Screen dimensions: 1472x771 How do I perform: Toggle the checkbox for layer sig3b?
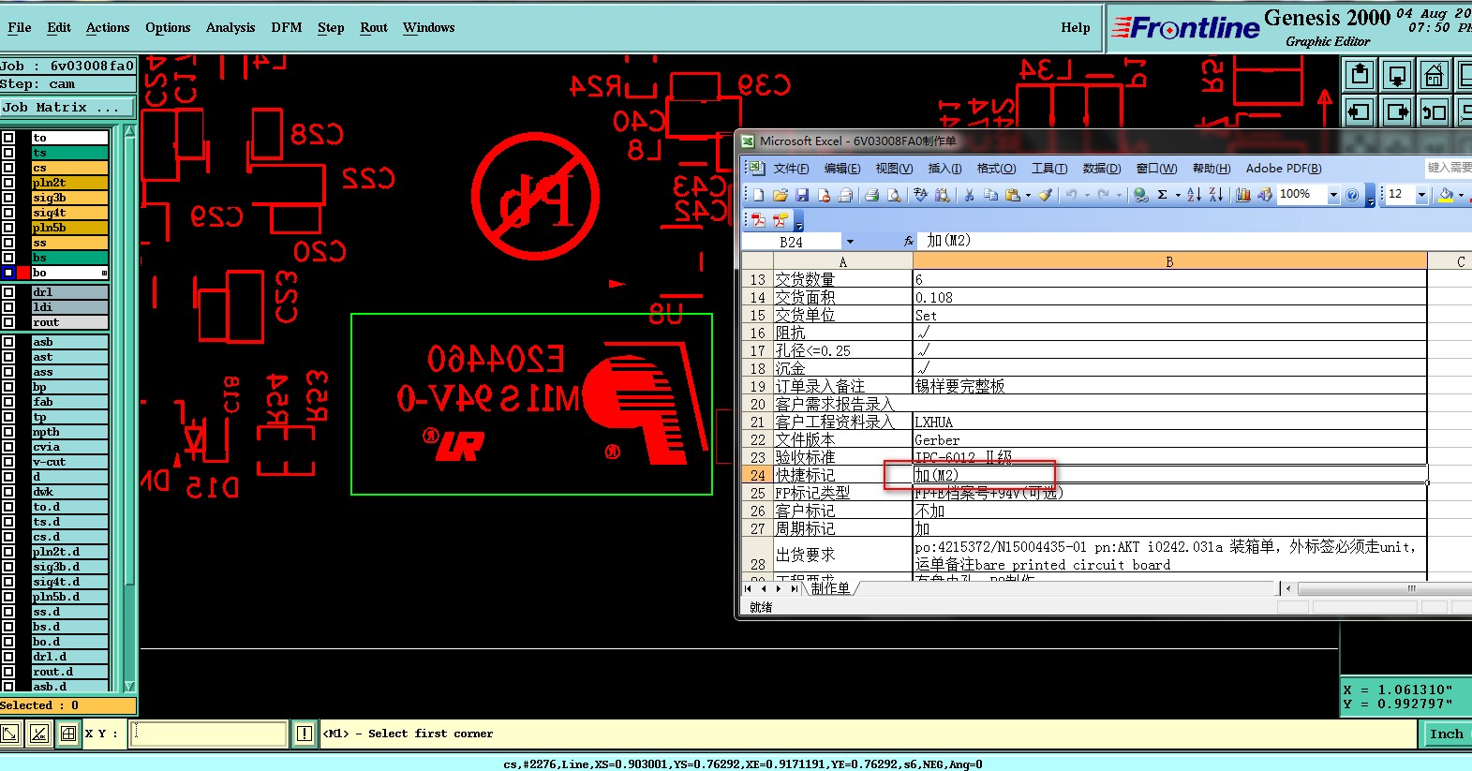coord(8,198)
